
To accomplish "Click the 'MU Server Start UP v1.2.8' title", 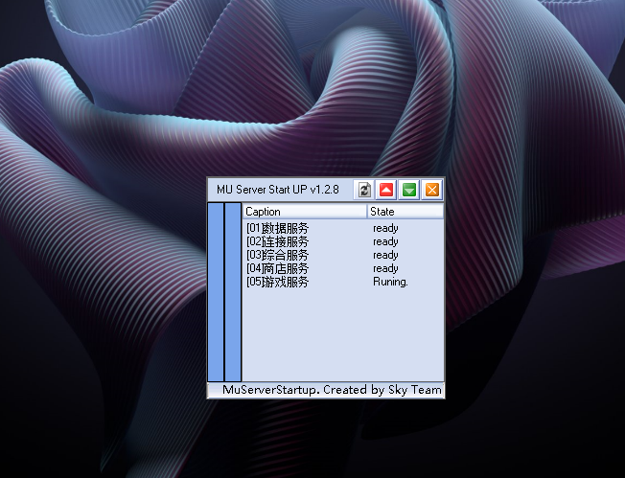I will click(x=278, y=190).
